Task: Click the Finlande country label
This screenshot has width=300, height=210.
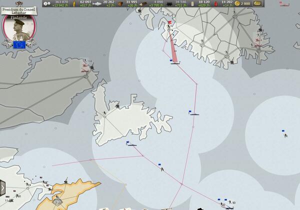Action: [x=19, y=17]
